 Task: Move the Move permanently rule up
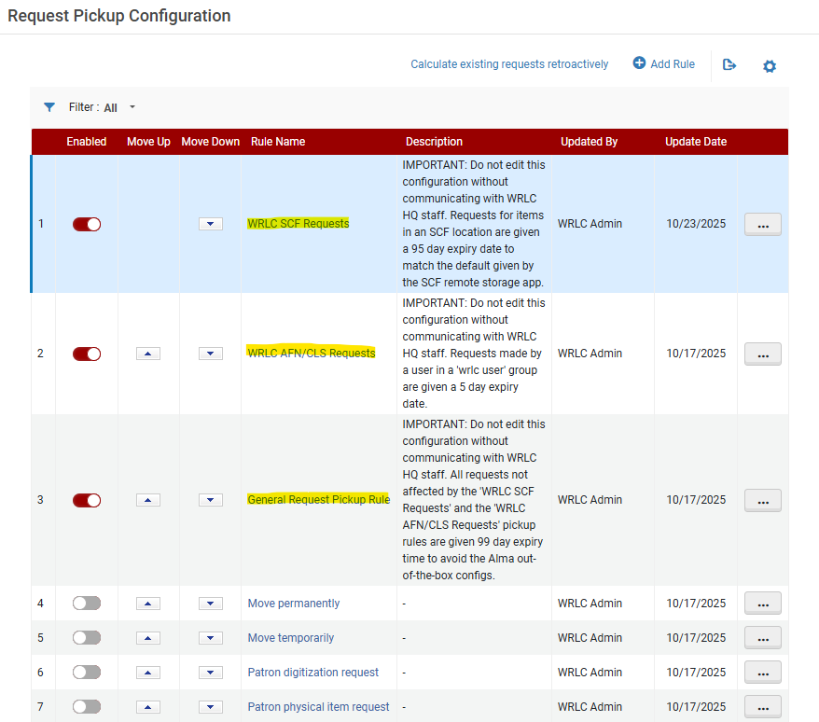[148, 604]
